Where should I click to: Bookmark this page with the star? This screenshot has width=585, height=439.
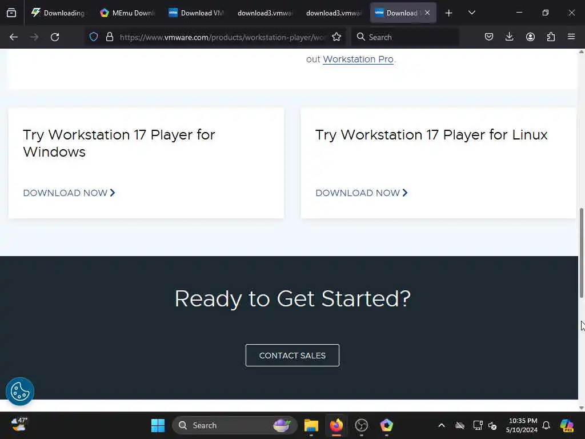point(336,37)
